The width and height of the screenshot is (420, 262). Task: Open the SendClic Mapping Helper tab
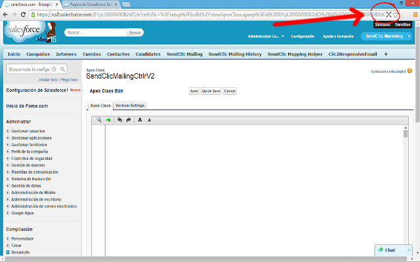[x=295, y=54]
